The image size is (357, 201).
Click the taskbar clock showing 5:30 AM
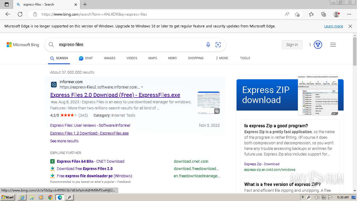(343, 197)
